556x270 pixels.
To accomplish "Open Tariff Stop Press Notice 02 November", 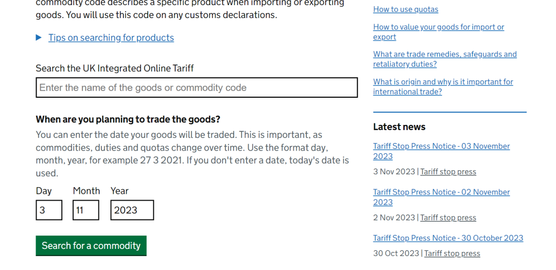I will click(x=442, y=197).
